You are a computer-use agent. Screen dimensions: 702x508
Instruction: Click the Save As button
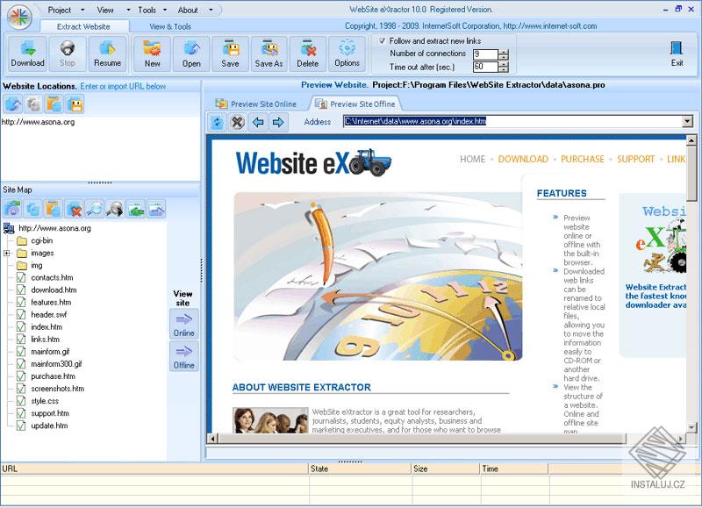click(269, 54)
